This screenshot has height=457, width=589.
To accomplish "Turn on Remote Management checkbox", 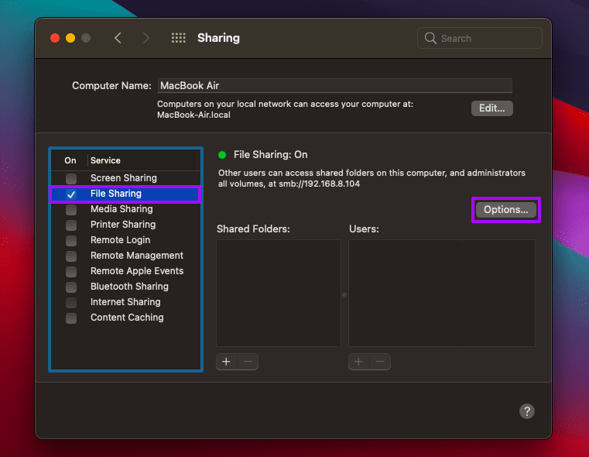I will coord(71,256).
